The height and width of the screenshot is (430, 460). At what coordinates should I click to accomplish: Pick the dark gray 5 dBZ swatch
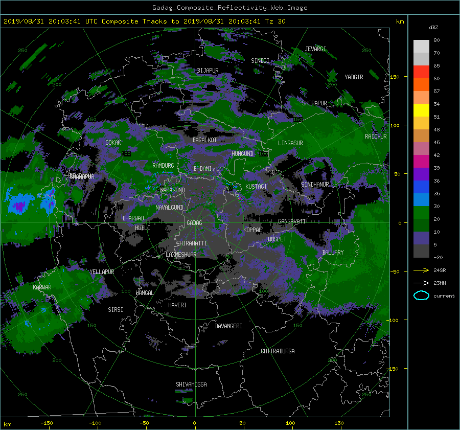421,251
